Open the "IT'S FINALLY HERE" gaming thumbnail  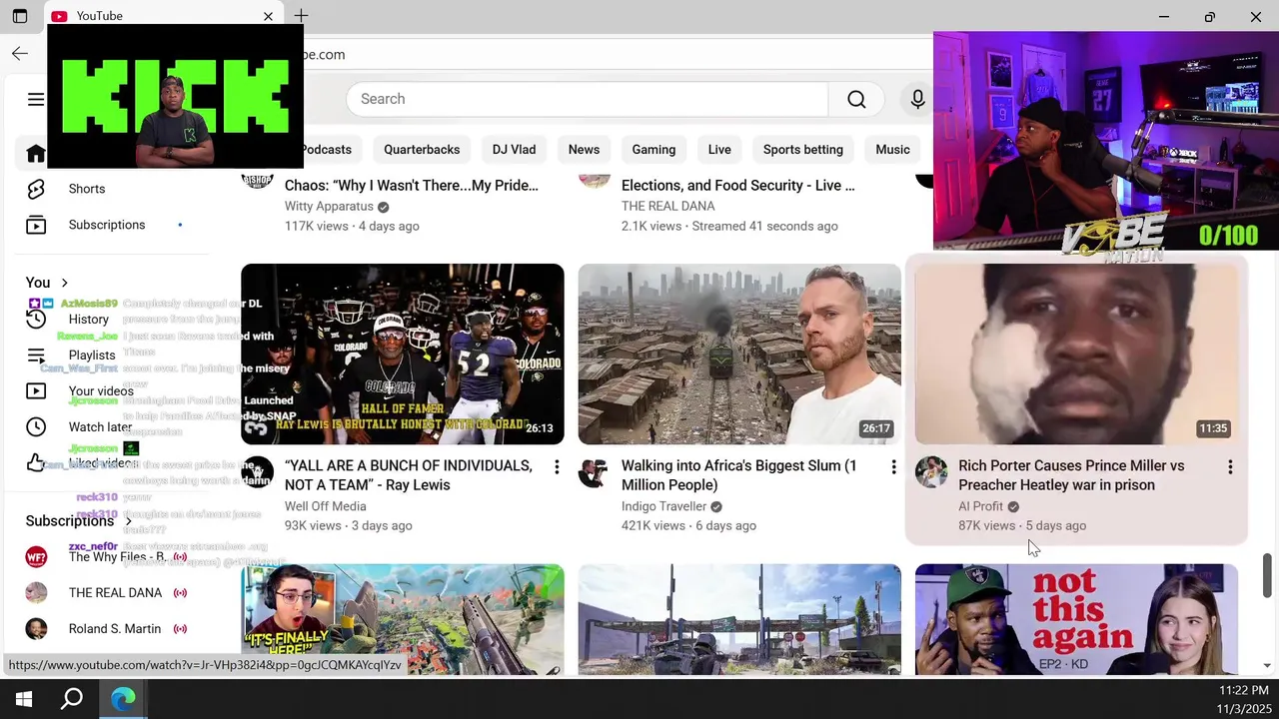[x=403, y=620]
